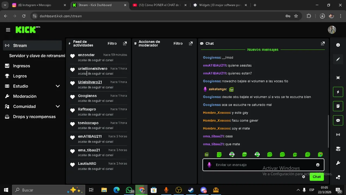The image size is (346, 195).
Task: Click the purple microphone icon in message box
Action: point(209,165)
